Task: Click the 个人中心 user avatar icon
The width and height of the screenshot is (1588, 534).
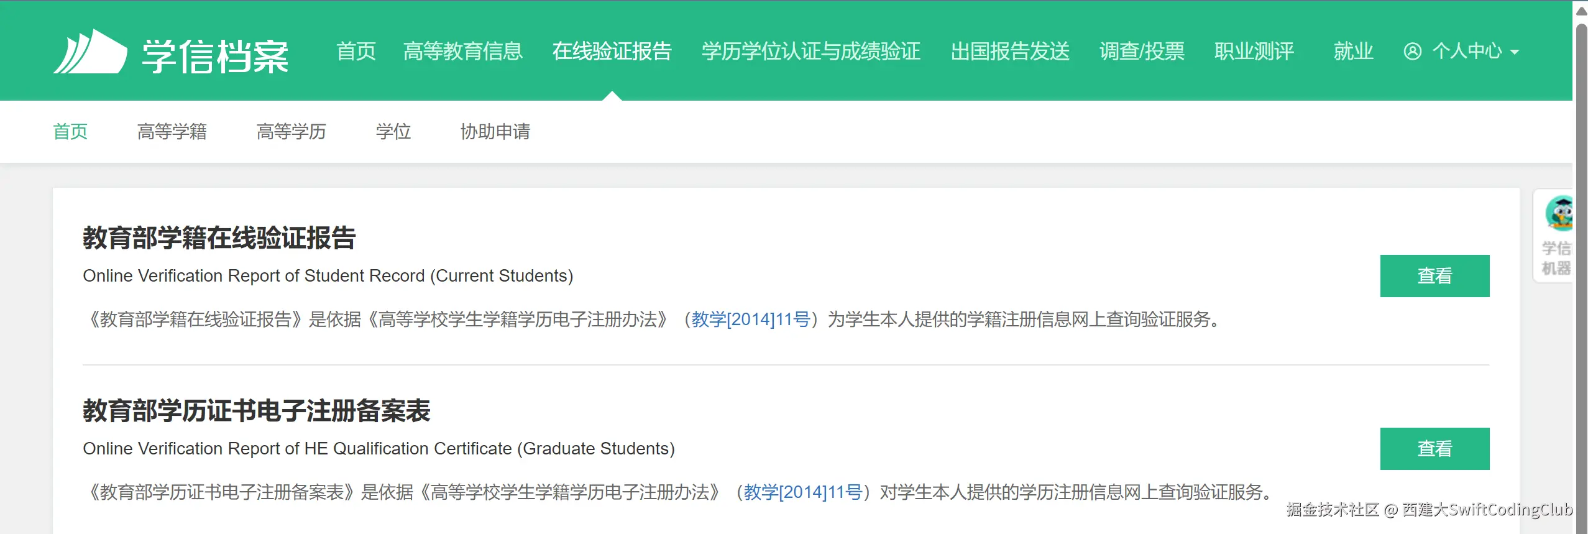Action: click(x=1412, y=52)
